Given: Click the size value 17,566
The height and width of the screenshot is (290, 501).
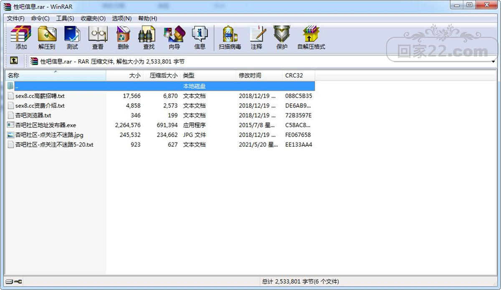Looking at the screenshot, I should [x=132, y=96].
